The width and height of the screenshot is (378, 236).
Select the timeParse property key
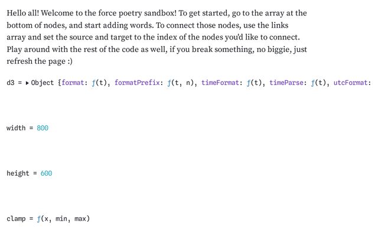point(288,83)
